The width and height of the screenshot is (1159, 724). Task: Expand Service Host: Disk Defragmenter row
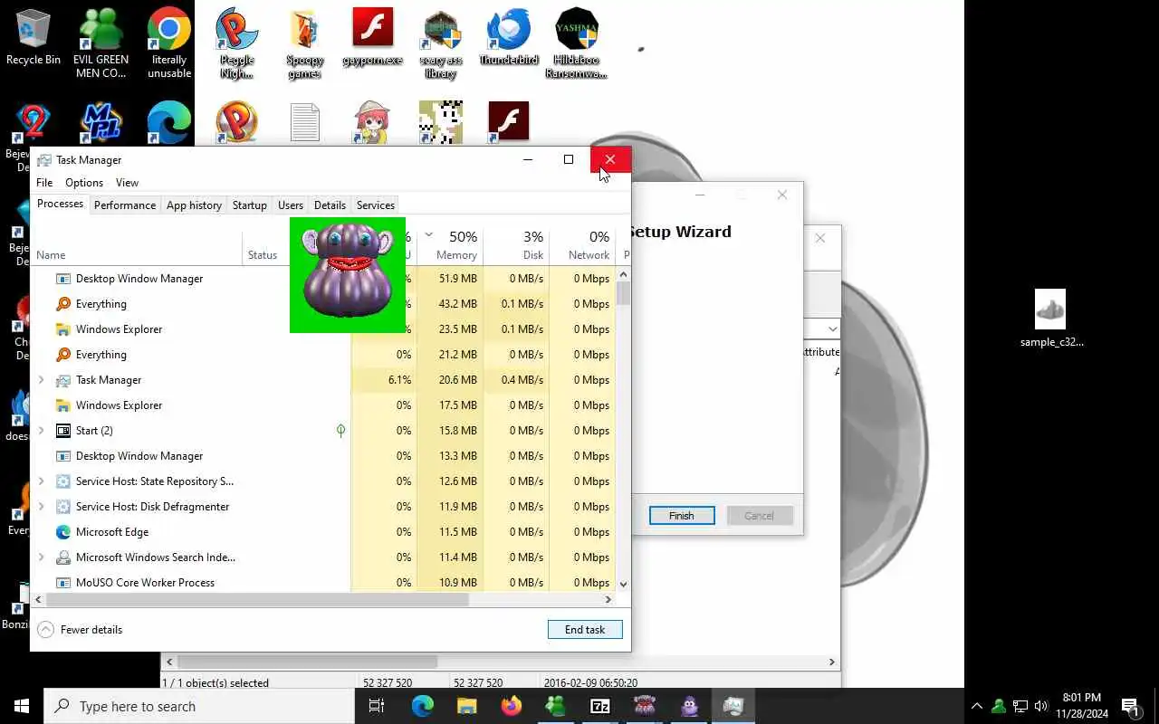41,507
